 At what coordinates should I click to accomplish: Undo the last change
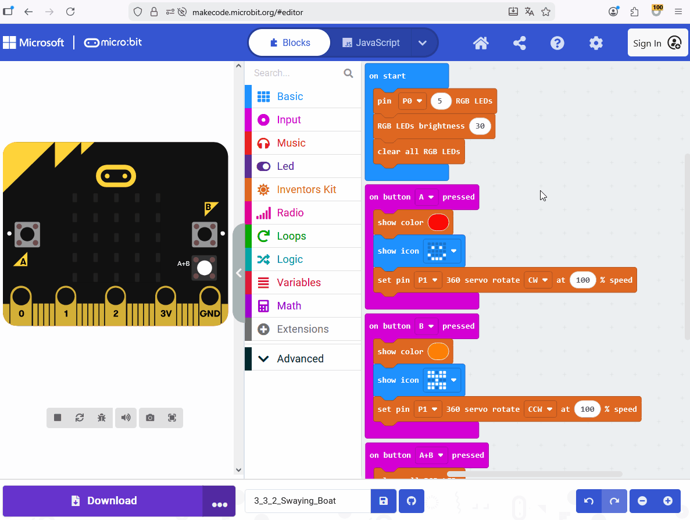point(589,501)
